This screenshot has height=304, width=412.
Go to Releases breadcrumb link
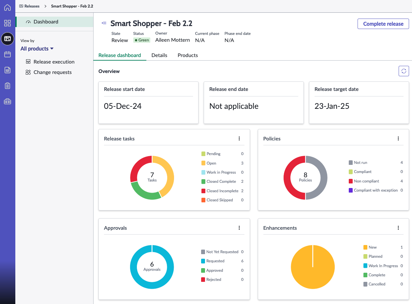32,6
